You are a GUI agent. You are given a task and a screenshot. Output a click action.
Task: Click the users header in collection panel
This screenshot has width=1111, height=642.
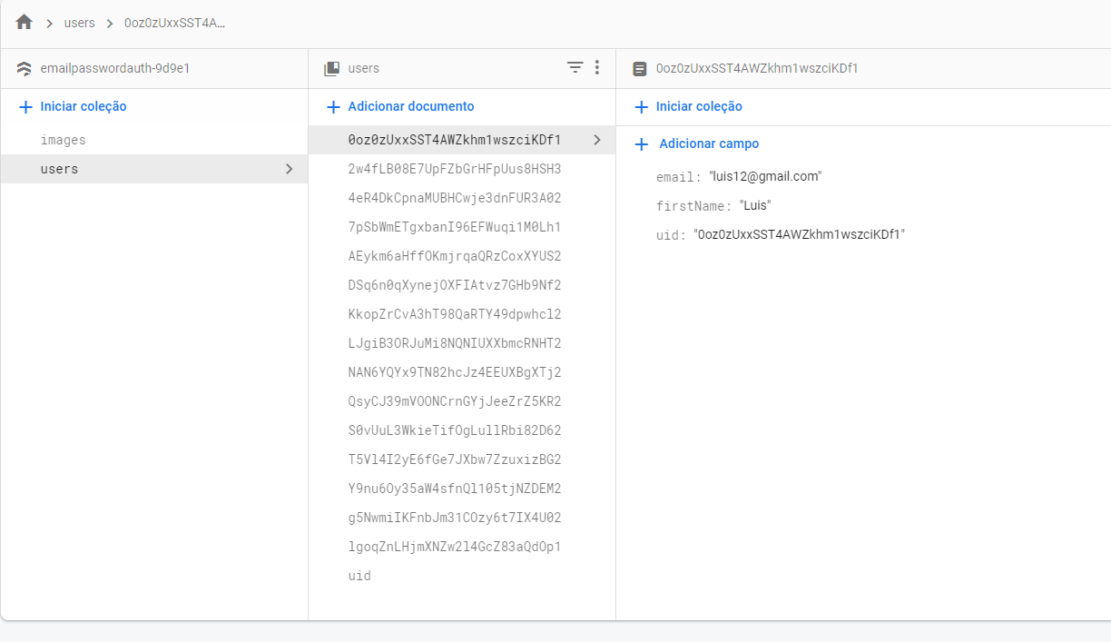(364, 68)
